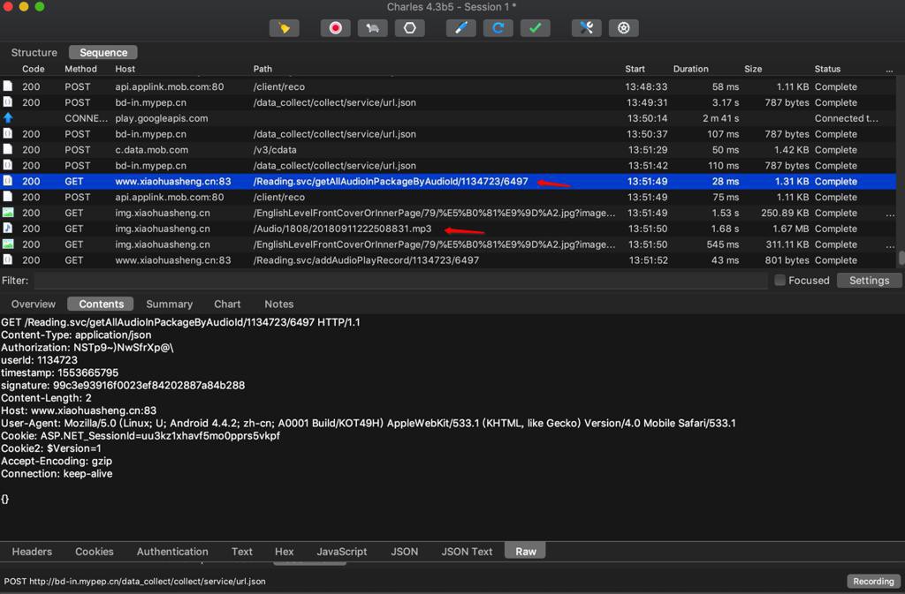The width and height of the screenshot is (905, 594).
Task: Switch to JavaScript view tab
Action: click(342, 552)
